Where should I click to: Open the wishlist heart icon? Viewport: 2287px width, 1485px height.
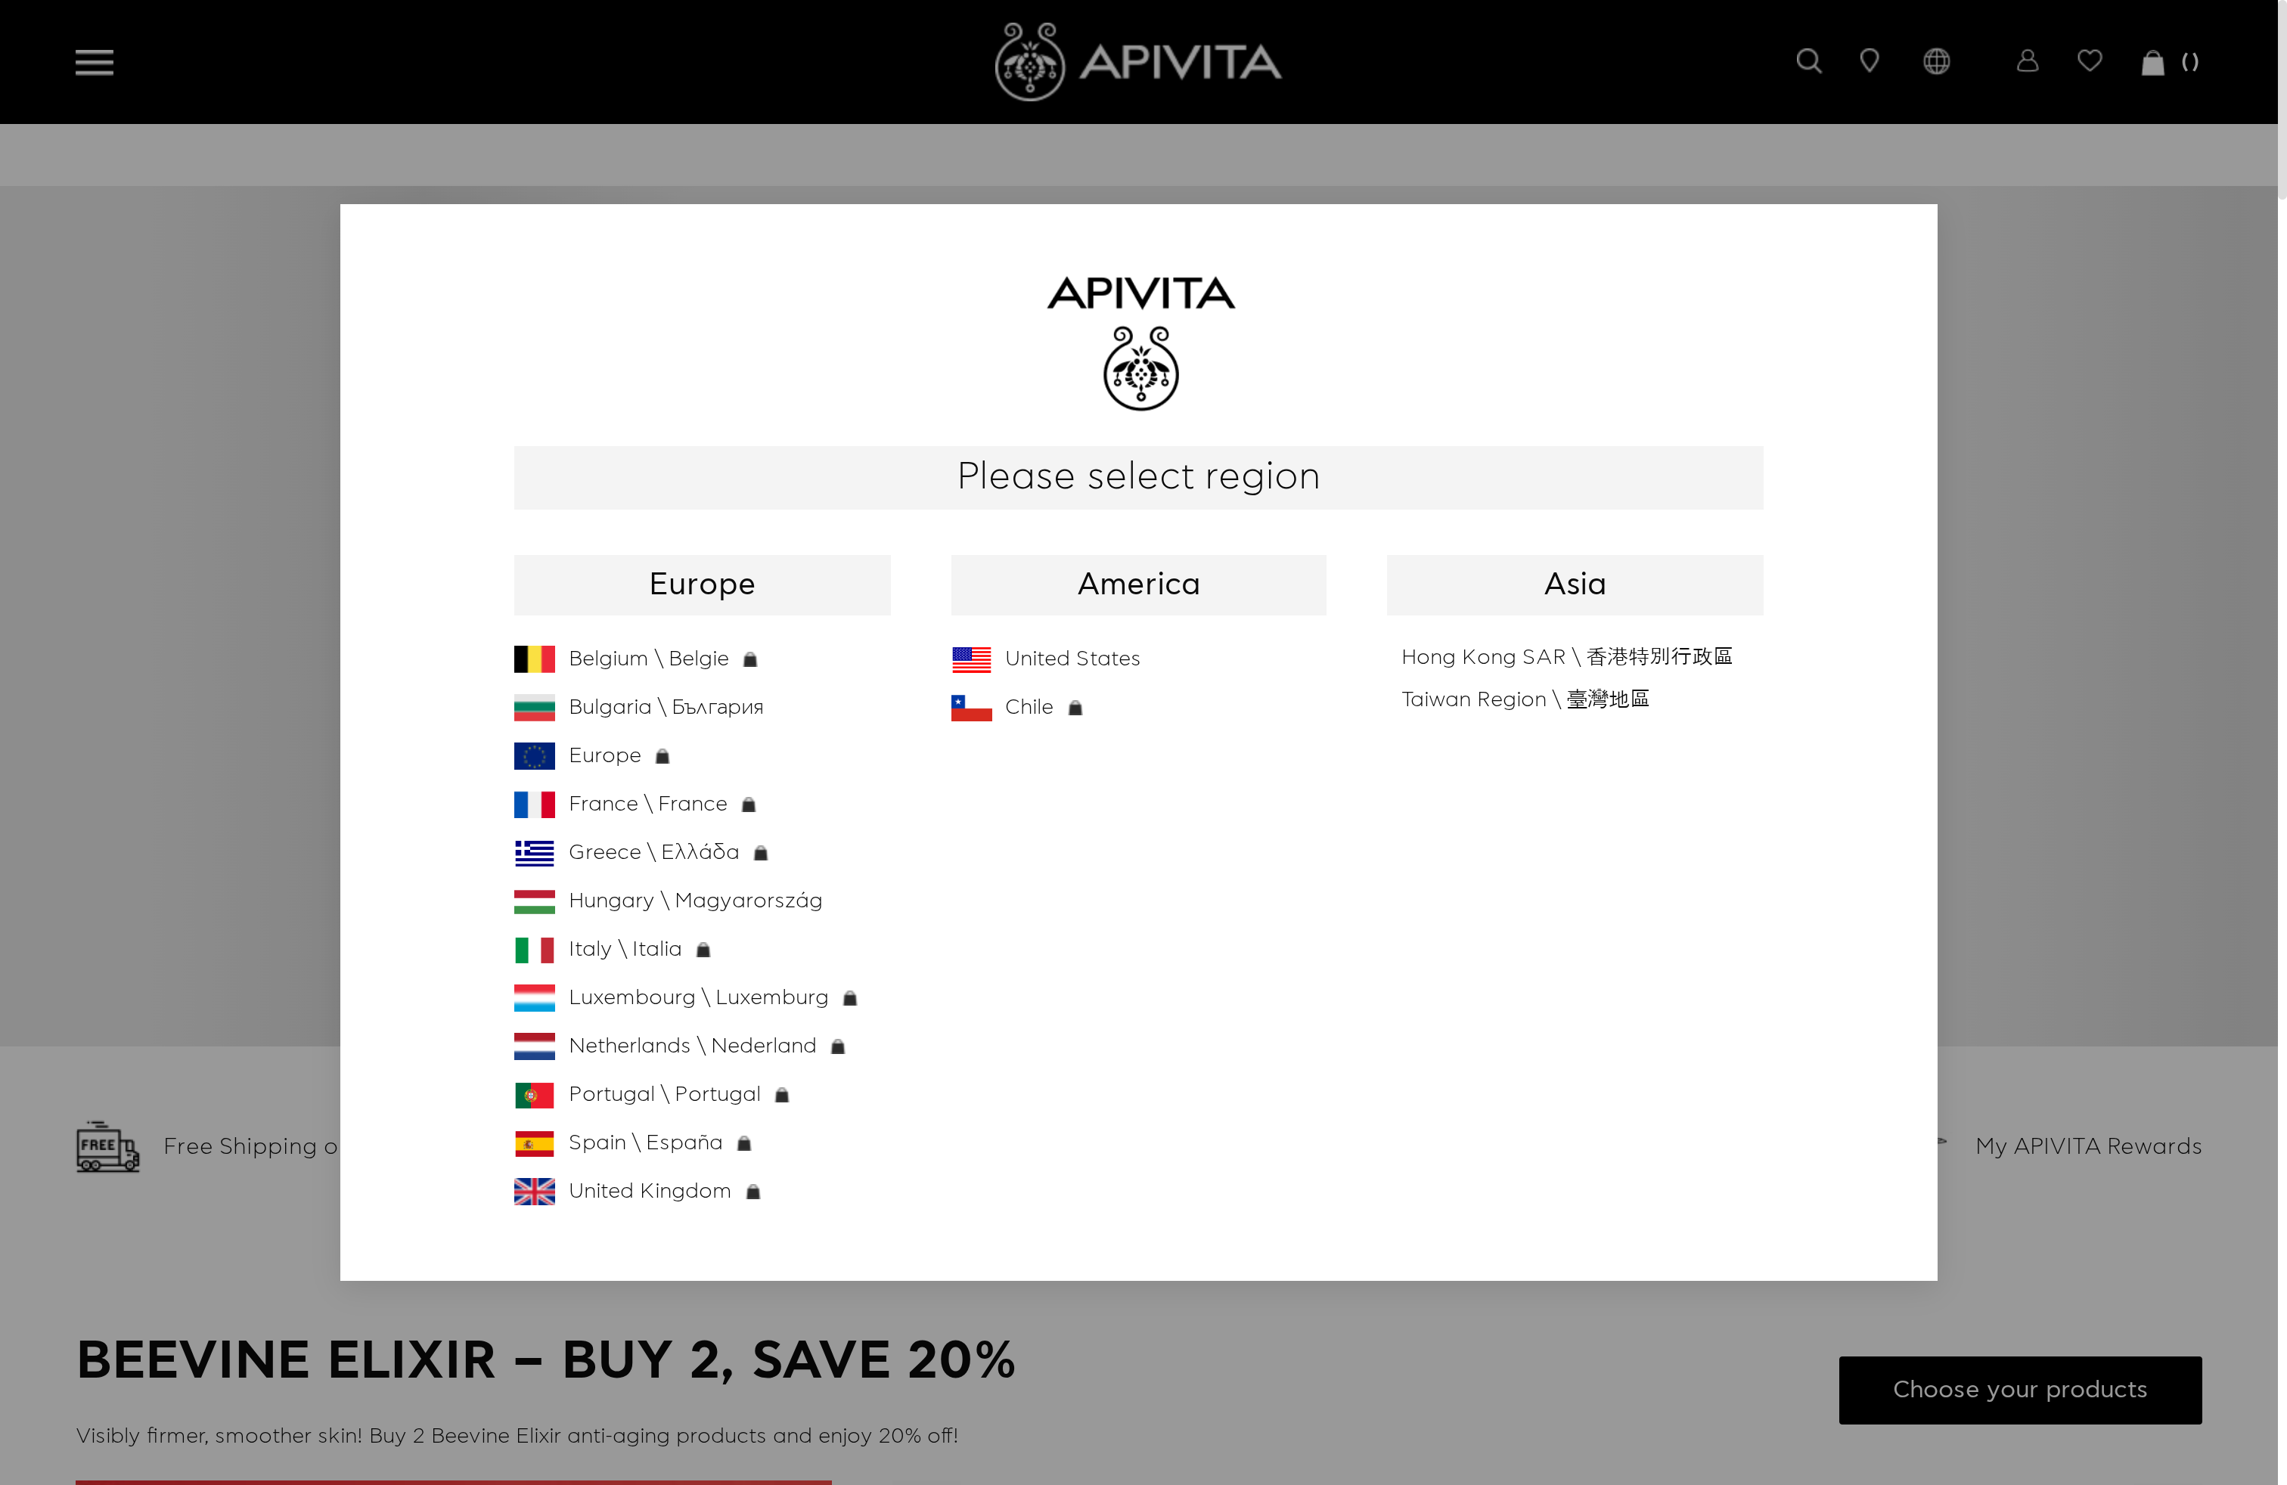click(x=2090, y=60)
